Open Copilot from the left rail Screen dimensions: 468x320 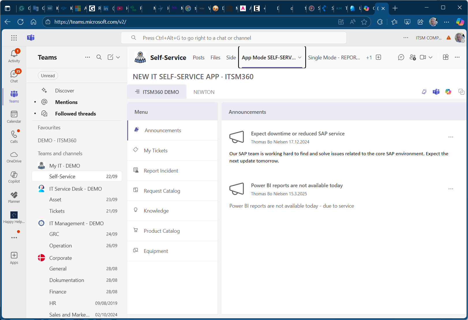pos(14,177)
